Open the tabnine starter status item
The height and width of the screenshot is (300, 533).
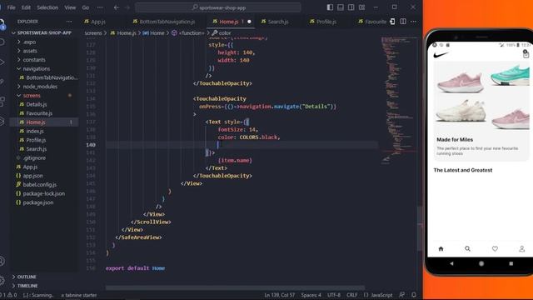click(79, 295)
